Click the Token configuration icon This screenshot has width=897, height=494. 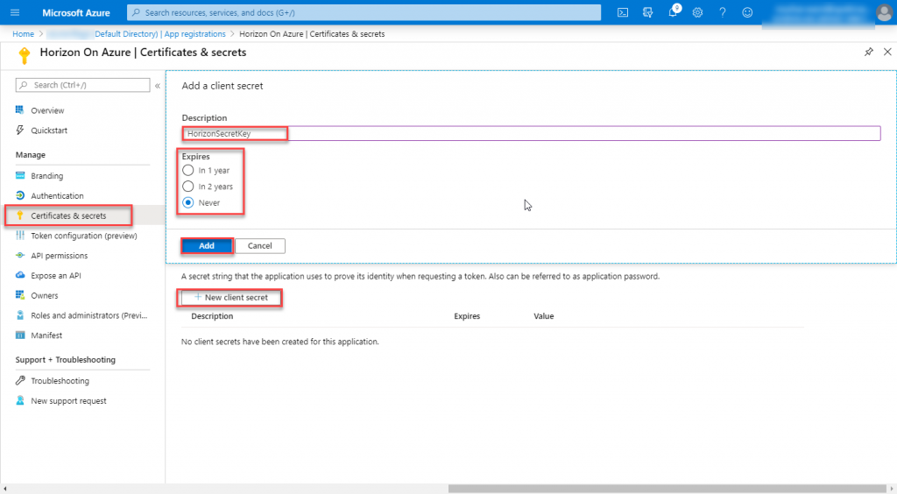[20, 235]
